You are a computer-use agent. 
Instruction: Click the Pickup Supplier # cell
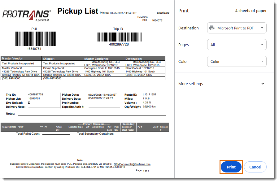(x=62, y=68)
